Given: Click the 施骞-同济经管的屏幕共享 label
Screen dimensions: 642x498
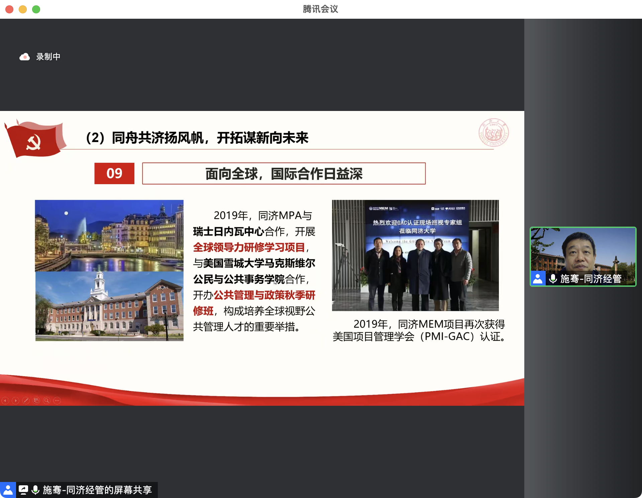Looking at the screenshot, I should [x=97, y=490].
